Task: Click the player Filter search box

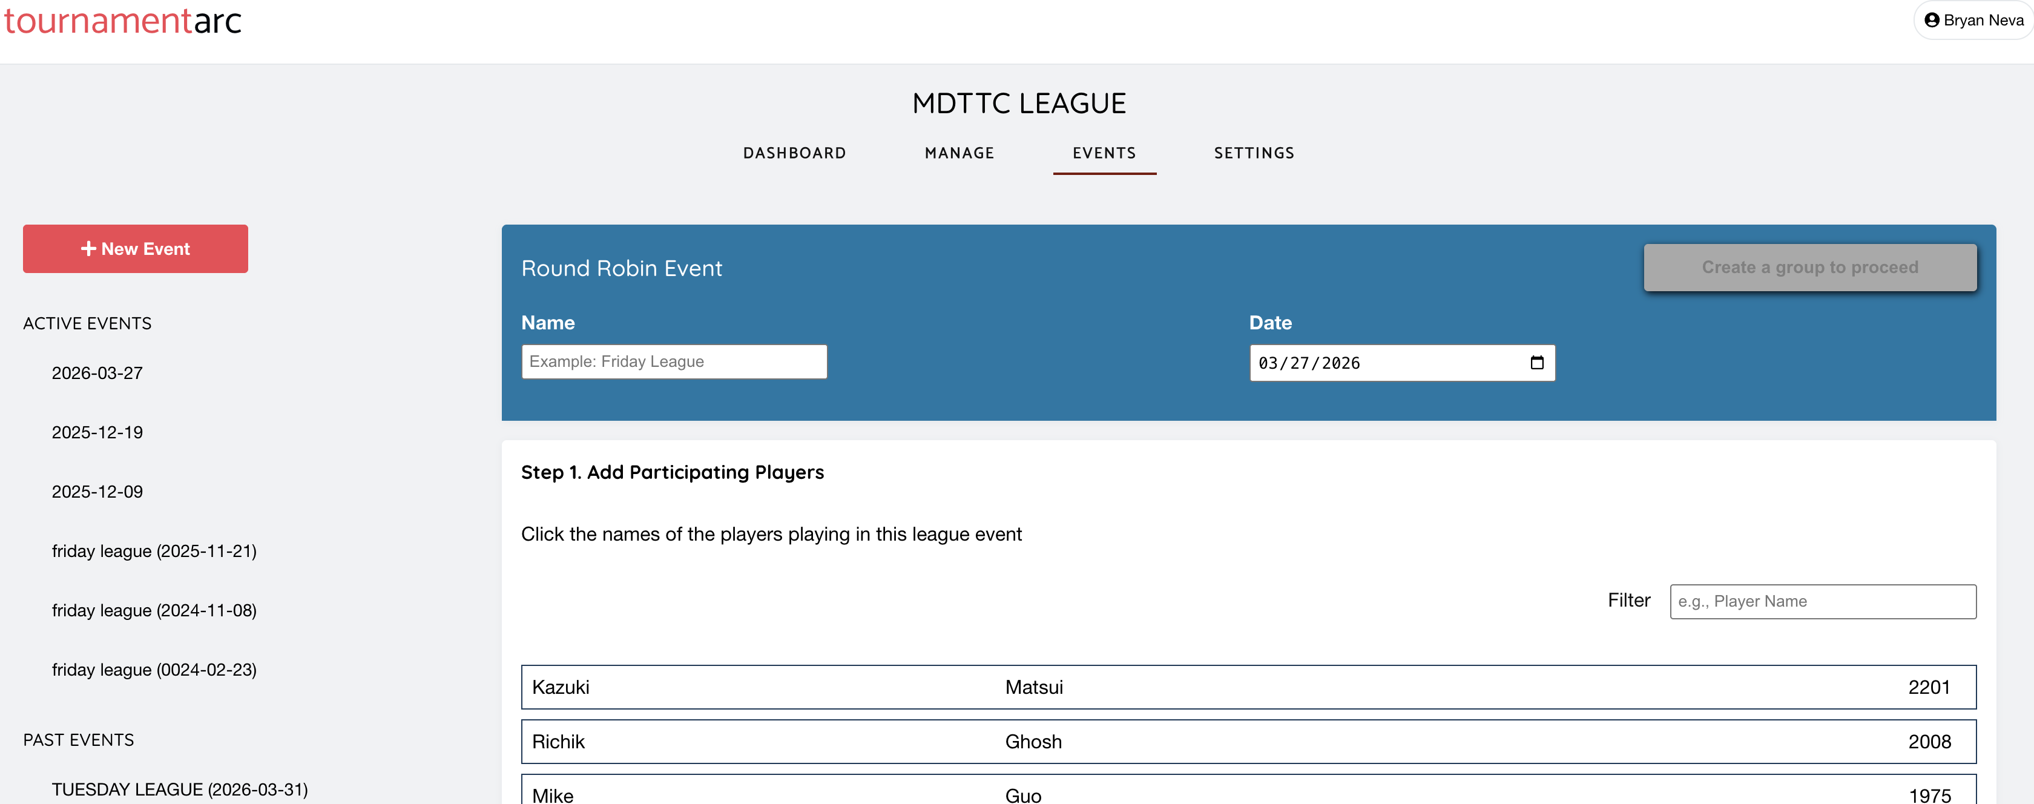Action: coord(1822,601)
